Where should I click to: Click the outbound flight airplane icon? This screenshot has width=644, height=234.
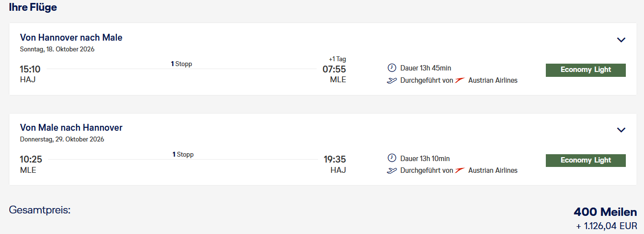[x=392, y=80]
